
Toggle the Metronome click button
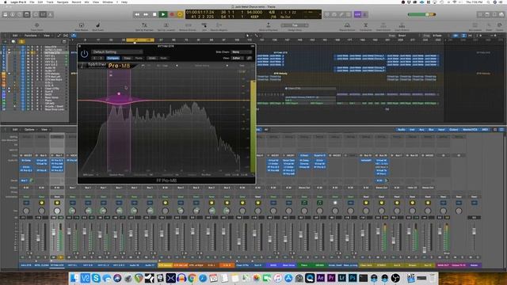[x=364, y=14]
